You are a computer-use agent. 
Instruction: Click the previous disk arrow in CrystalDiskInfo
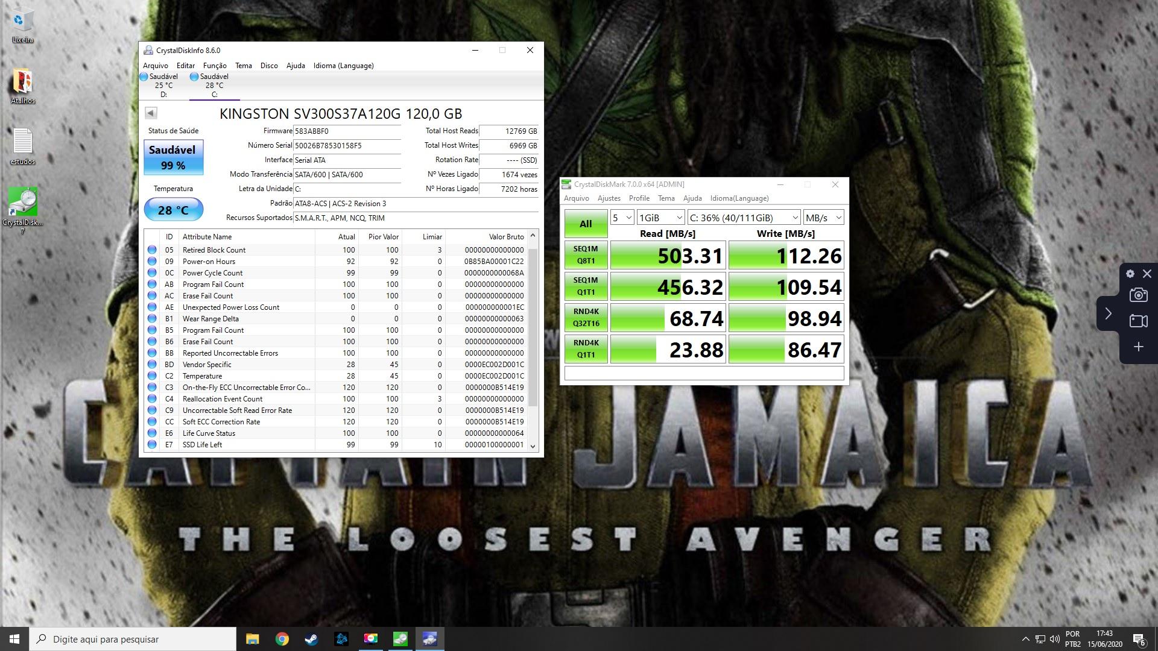pos(151,113)
